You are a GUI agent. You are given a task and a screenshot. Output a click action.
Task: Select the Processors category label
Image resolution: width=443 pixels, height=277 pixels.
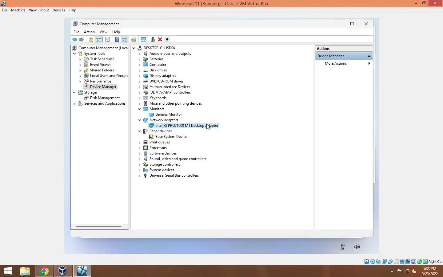(x=158, y=148)
